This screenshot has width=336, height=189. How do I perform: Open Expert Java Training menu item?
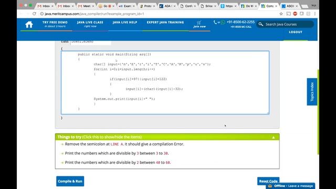point(165,22)
